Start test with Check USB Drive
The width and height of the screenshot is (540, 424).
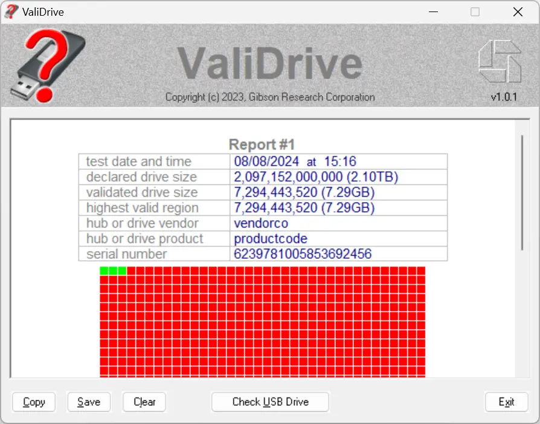tap(271, 402)
